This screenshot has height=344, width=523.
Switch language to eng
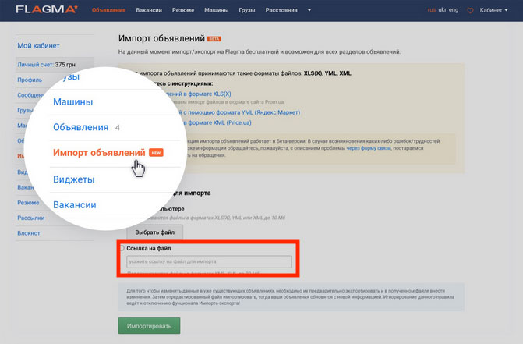[454, 10]
